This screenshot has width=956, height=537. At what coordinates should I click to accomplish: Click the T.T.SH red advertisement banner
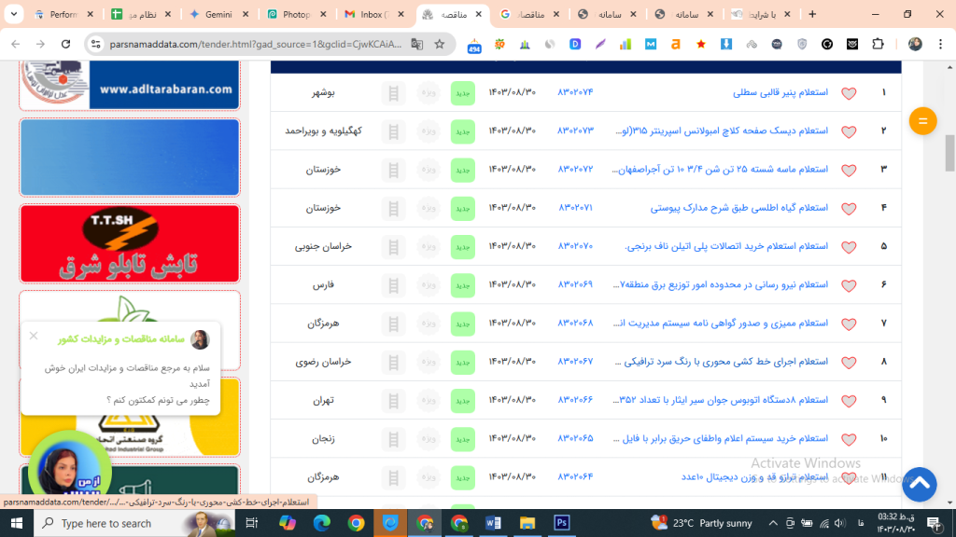click(130, 243)
